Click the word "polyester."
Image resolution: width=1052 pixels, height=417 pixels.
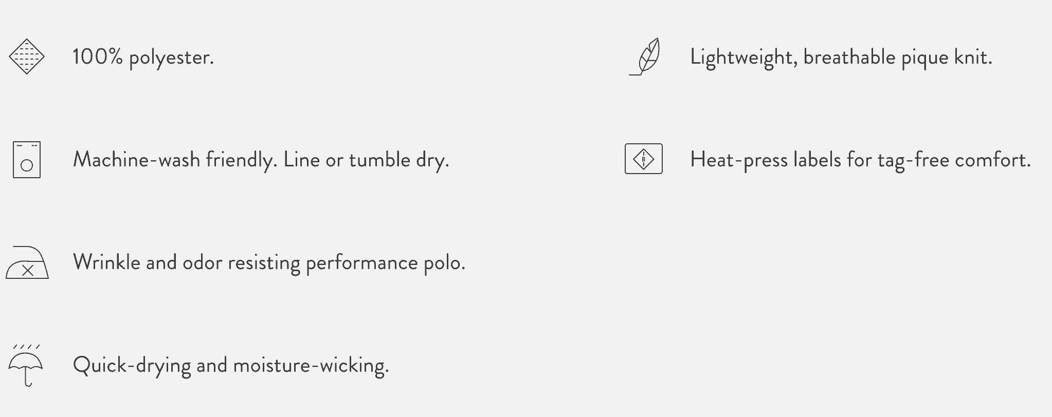[x=171, y=58]
